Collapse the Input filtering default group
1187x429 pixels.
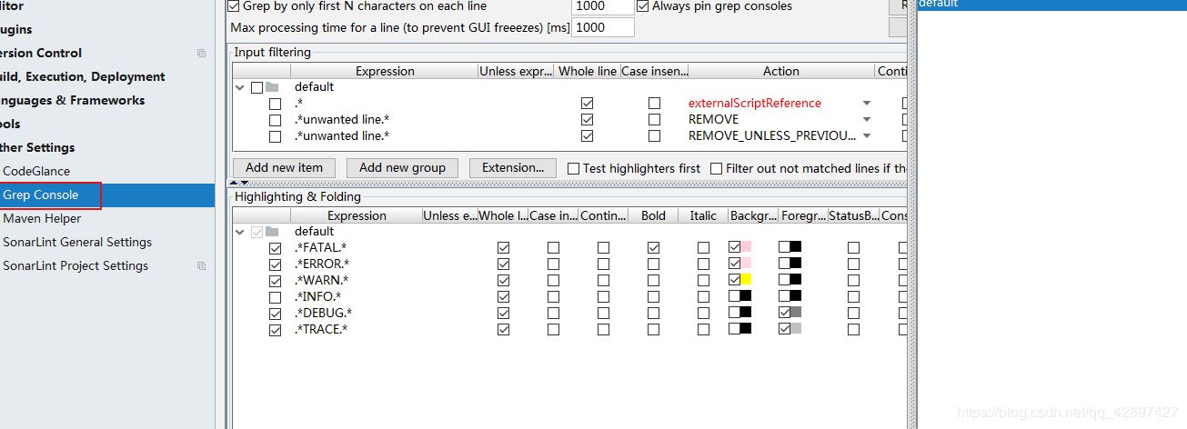240,87
